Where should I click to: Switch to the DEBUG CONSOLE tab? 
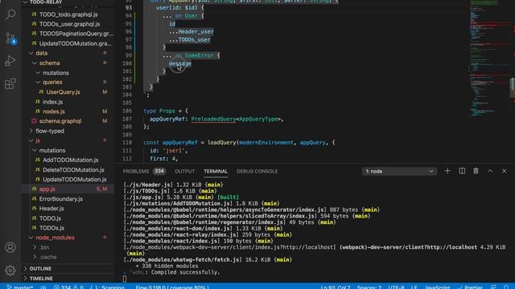click(x=257, y=171)
